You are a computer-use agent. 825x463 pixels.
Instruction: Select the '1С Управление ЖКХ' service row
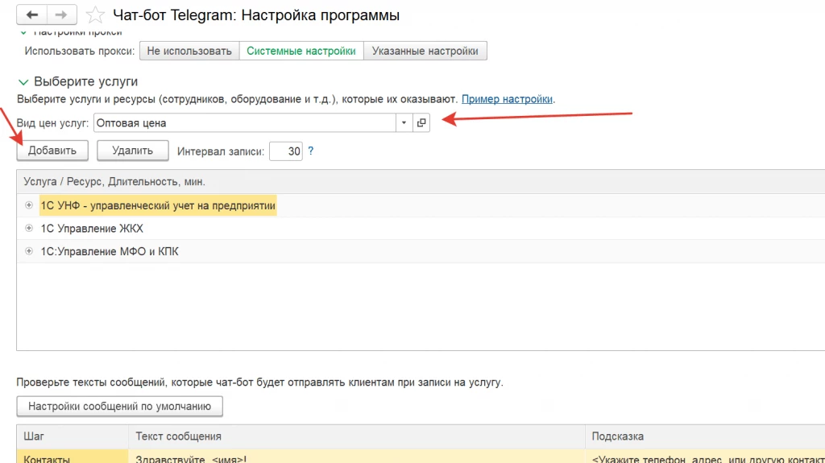[421, 229]
